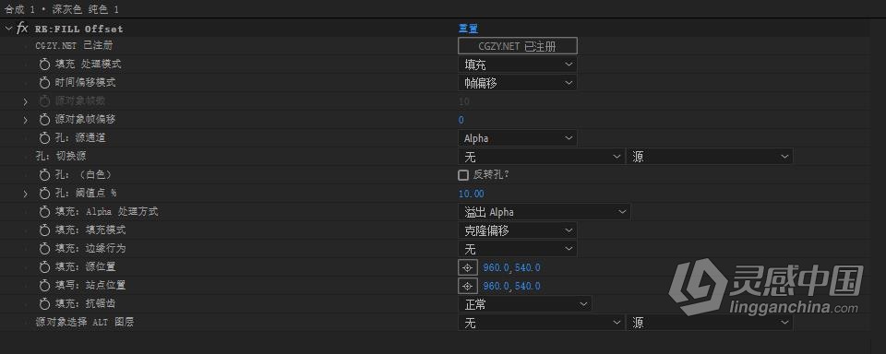Viewport: 886px width, 354px height.
Task: Open the 填充：边缘行为 dropdown
Action: 517,249
